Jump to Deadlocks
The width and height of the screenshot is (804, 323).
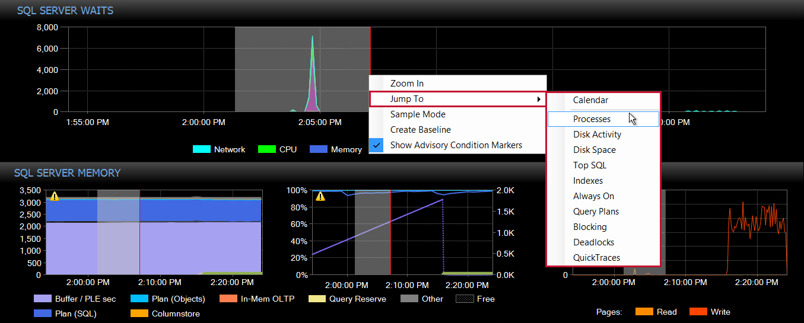click(x=603, y=242)
